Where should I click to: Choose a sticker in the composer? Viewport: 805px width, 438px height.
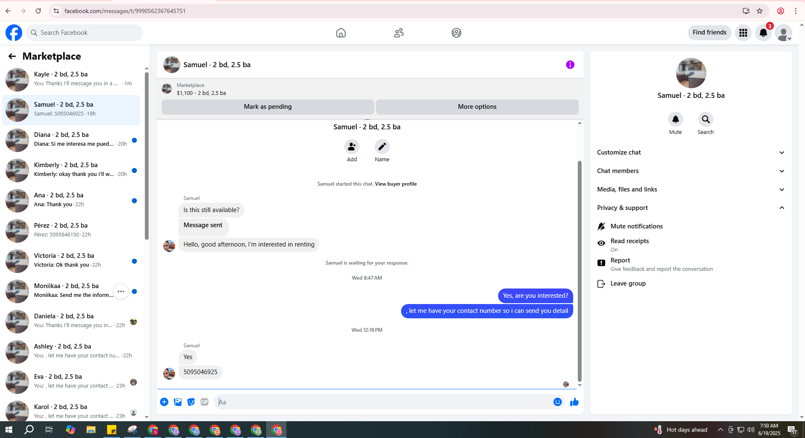point(191,402)
